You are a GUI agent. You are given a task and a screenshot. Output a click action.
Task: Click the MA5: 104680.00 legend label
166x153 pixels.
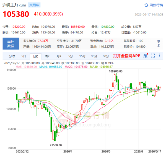tap(26, 67)
